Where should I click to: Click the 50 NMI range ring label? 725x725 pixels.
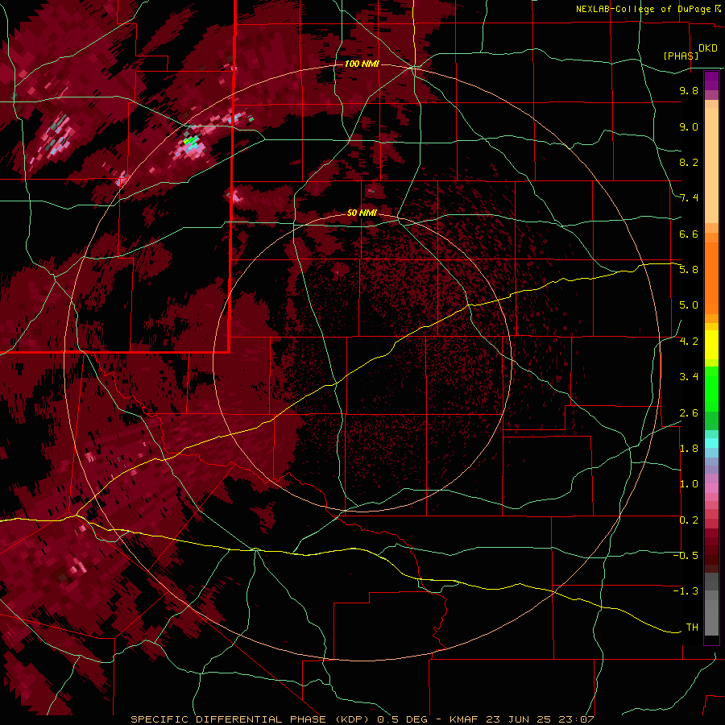362,213
